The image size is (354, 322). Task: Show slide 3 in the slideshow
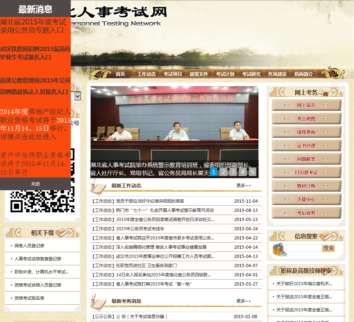pyautogui.click(x=233, y=172)
